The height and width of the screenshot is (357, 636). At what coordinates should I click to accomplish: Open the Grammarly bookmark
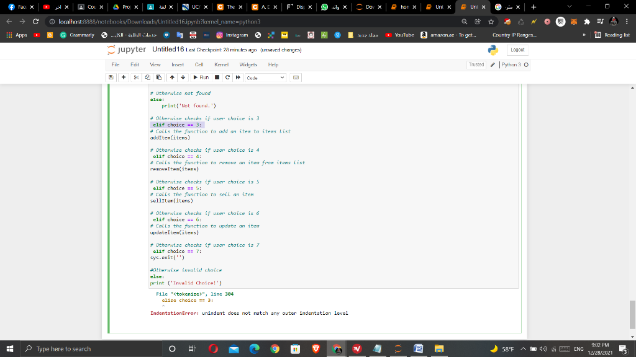tap(77, 35)
